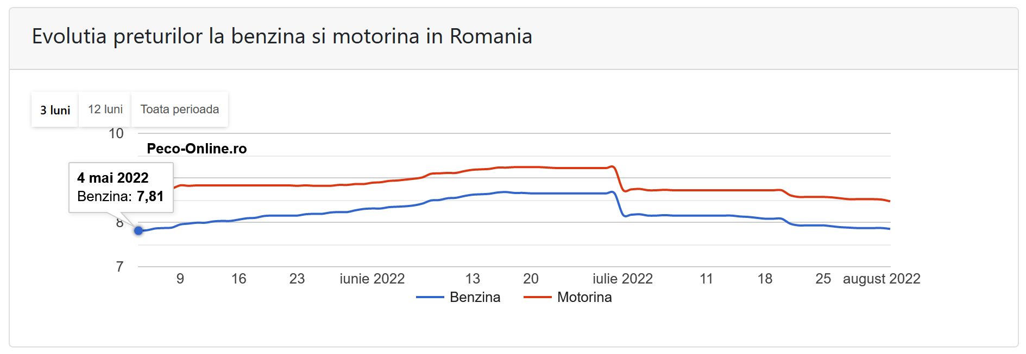This screenshot has width=1026, height=354.
Task: Select the Motorina legend label
Action: coord(584,297)
